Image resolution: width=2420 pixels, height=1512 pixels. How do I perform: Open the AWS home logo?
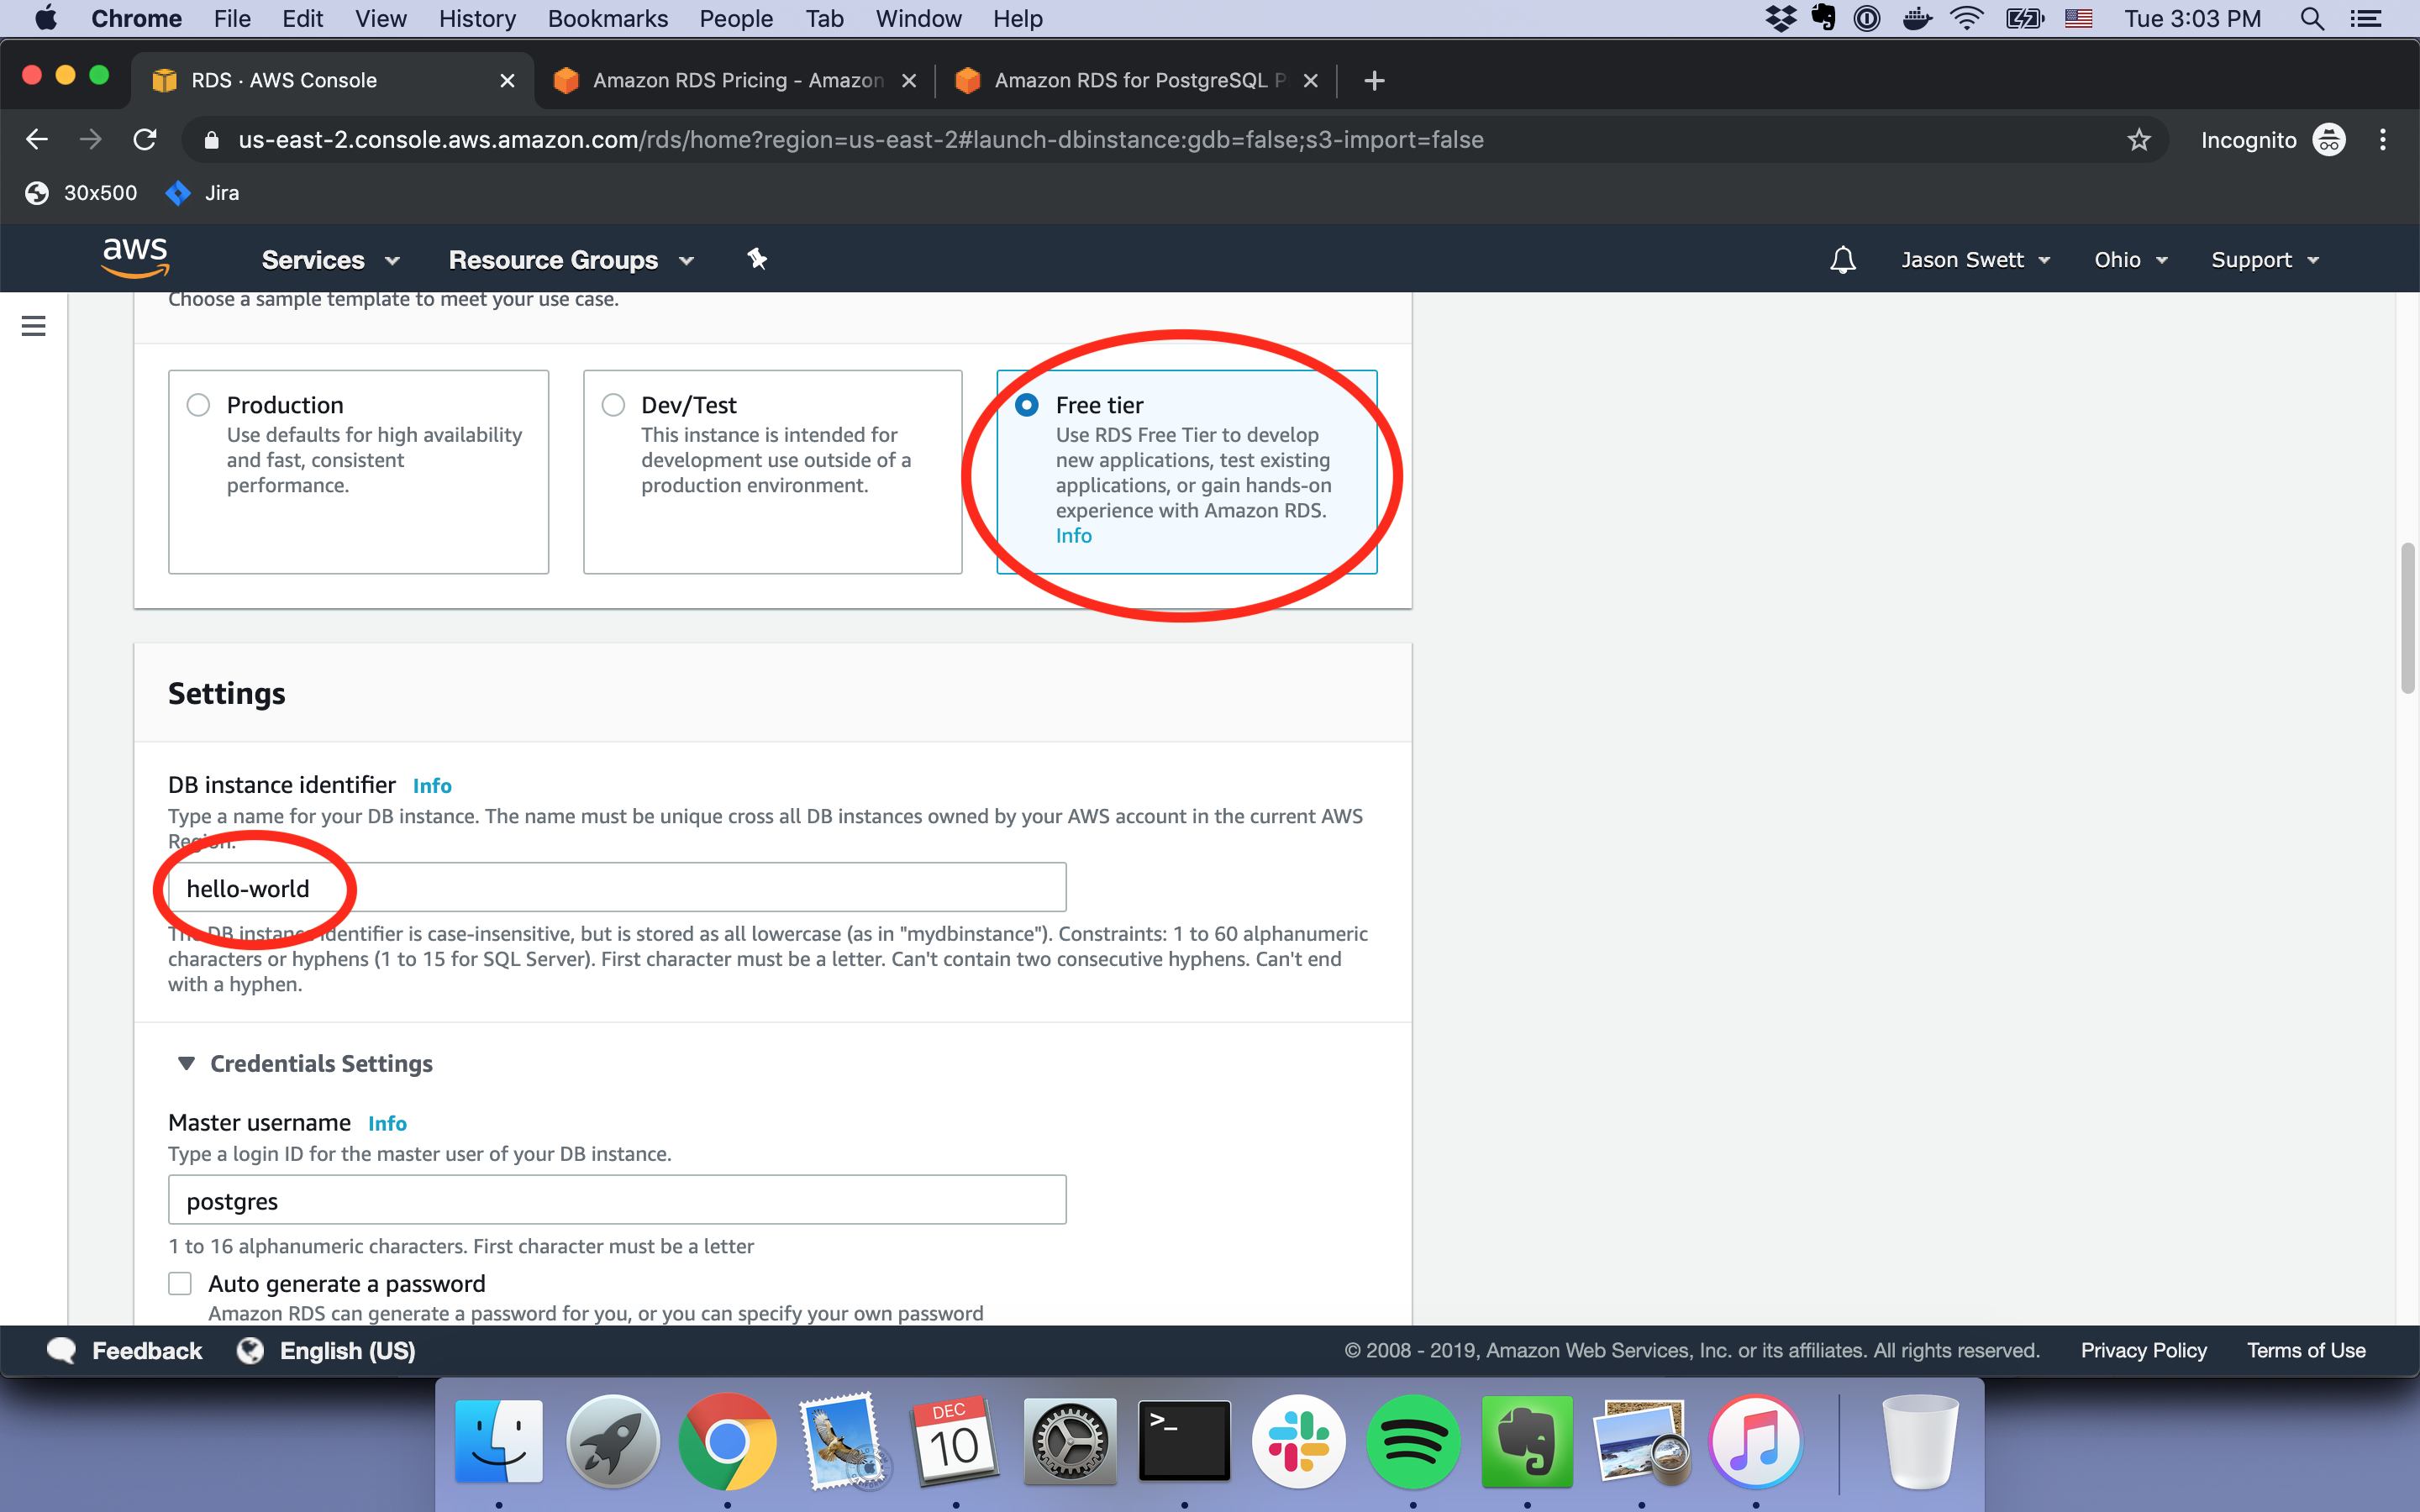(x=135, y=258)
